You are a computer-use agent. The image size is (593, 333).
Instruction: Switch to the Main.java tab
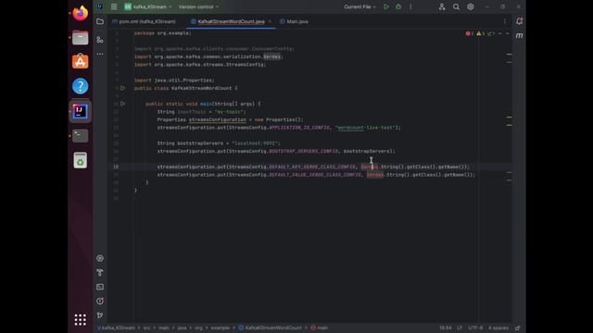pos(294,21)
